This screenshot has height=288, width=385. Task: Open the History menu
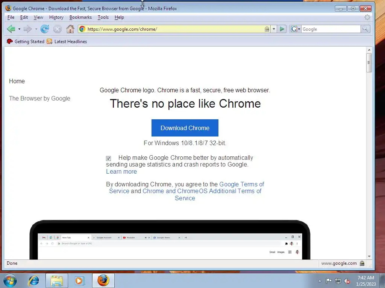click(56, 17)
